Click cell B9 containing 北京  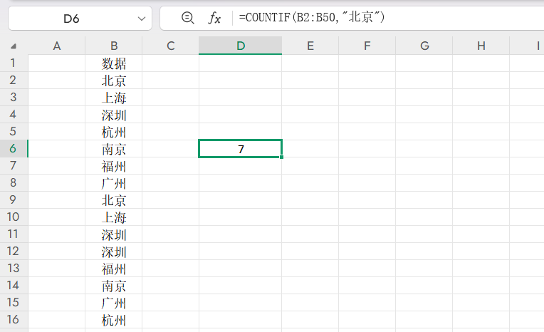[114, 200]
